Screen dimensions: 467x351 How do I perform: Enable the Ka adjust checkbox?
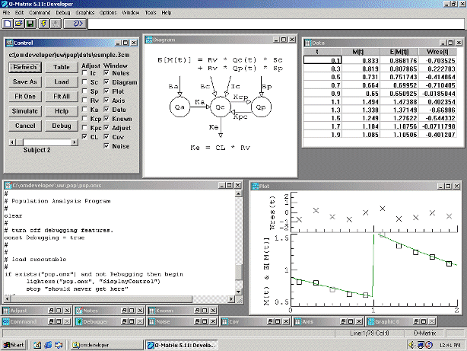[85, 110]
